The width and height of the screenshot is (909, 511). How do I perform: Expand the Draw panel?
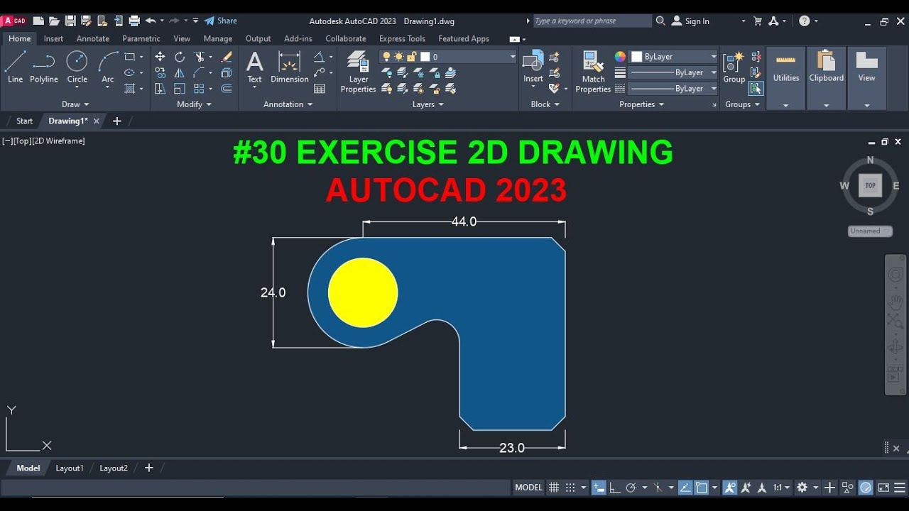(75, 104)
